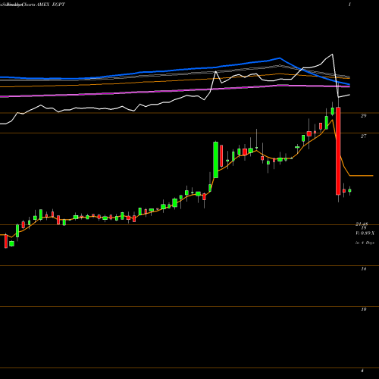Click the 4 price axis label

click(x=362, y=371)
